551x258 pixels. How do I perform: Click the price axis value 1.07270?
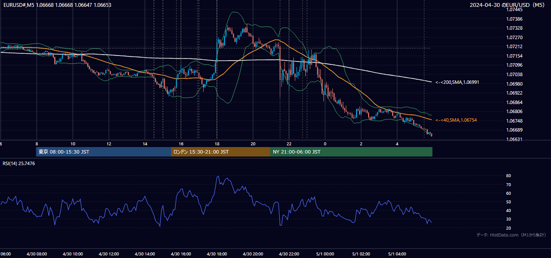click(514, 37)
